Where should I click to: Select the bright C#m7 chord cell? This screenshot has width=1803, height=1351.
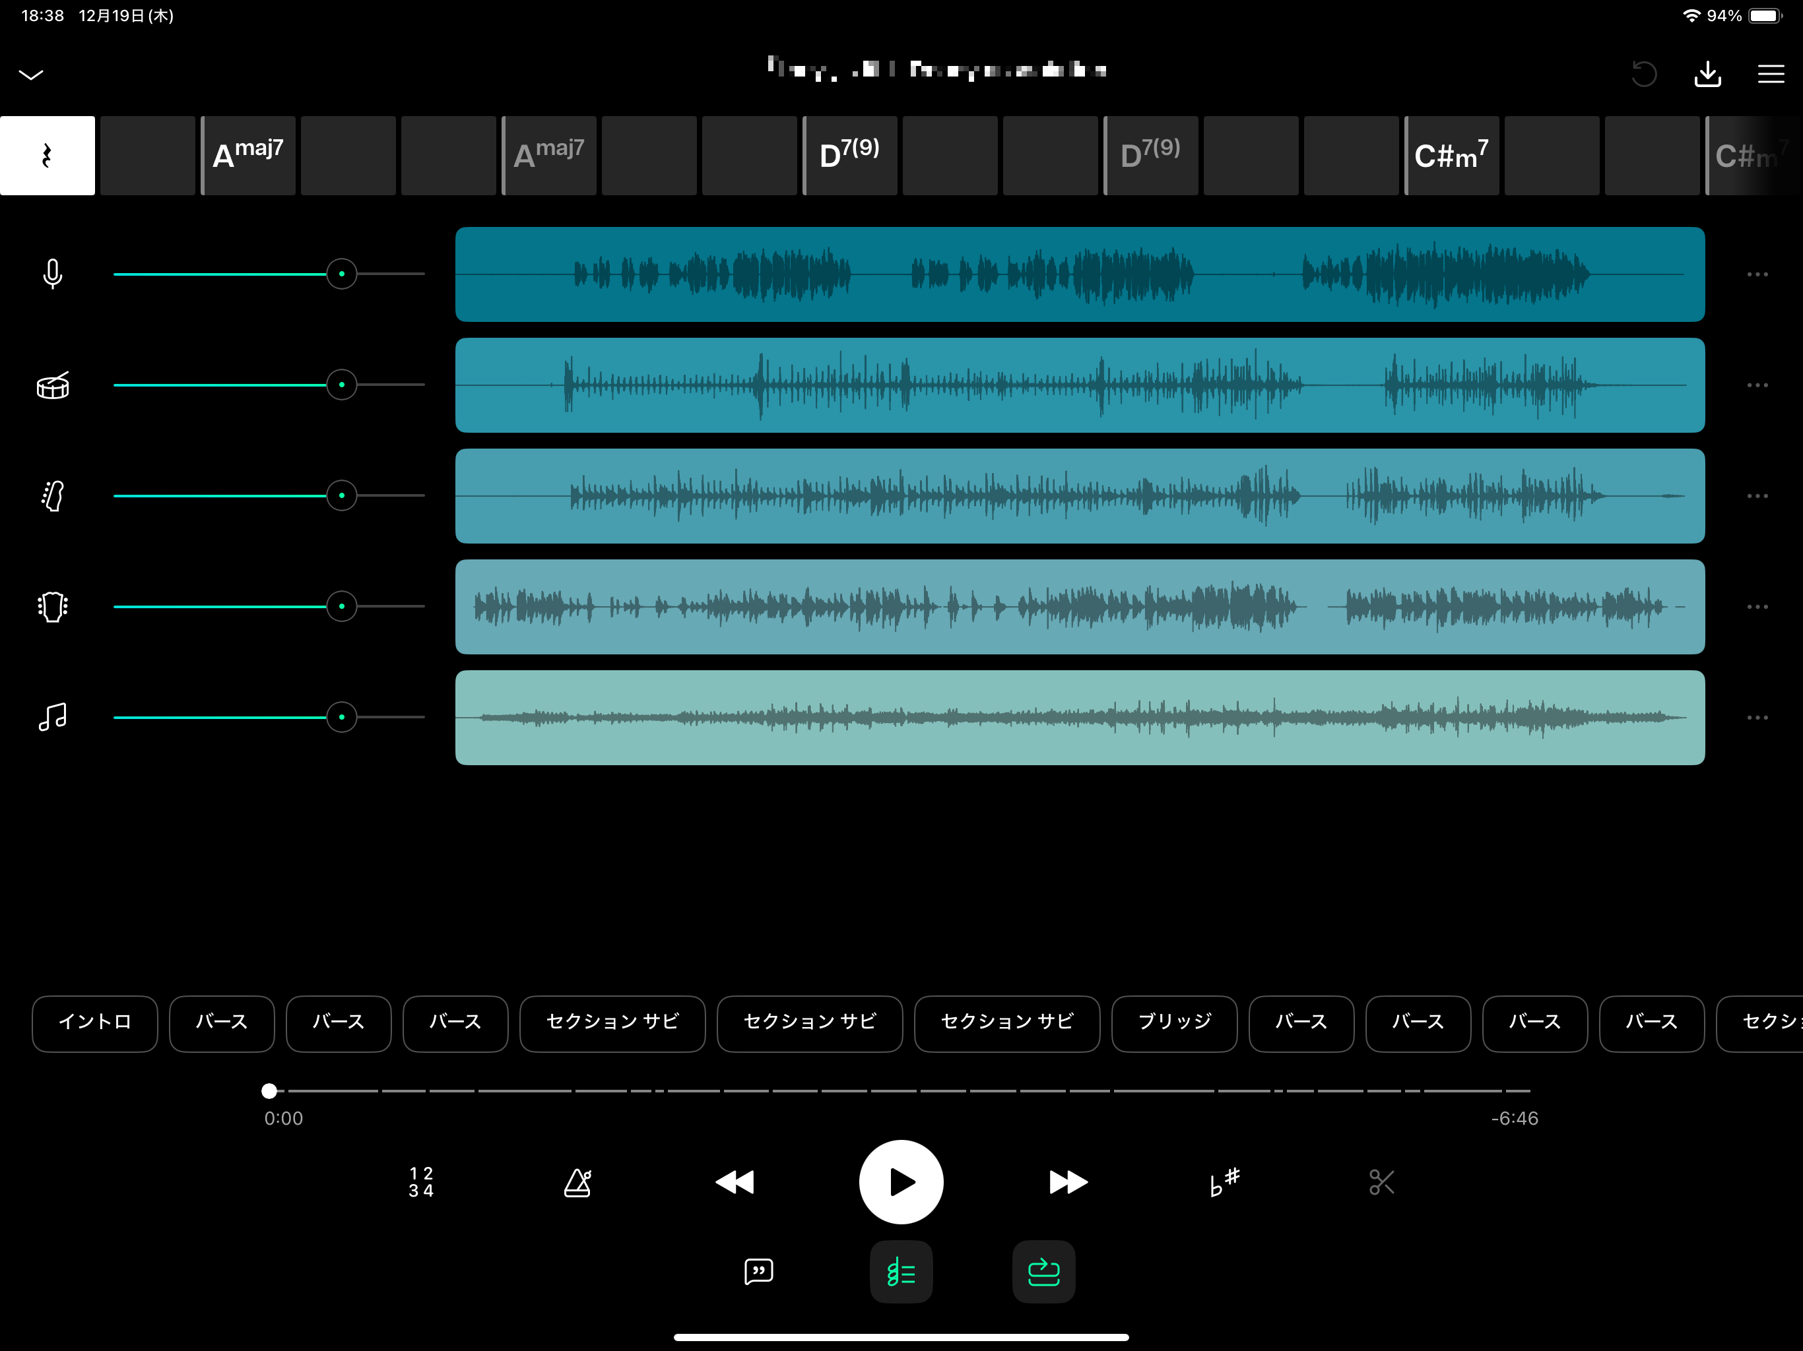point(1452,156)
